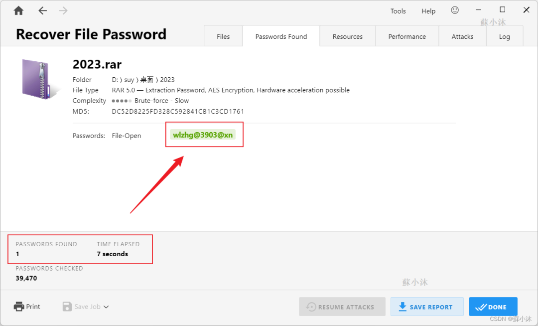The width and height of the screenshot is (538, 326).
Task: Open the Attacks tab
Action: [462, 36]
